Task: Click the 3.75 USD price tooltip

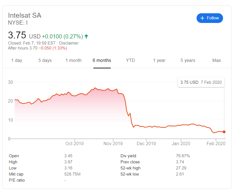Action: [201, 82]
